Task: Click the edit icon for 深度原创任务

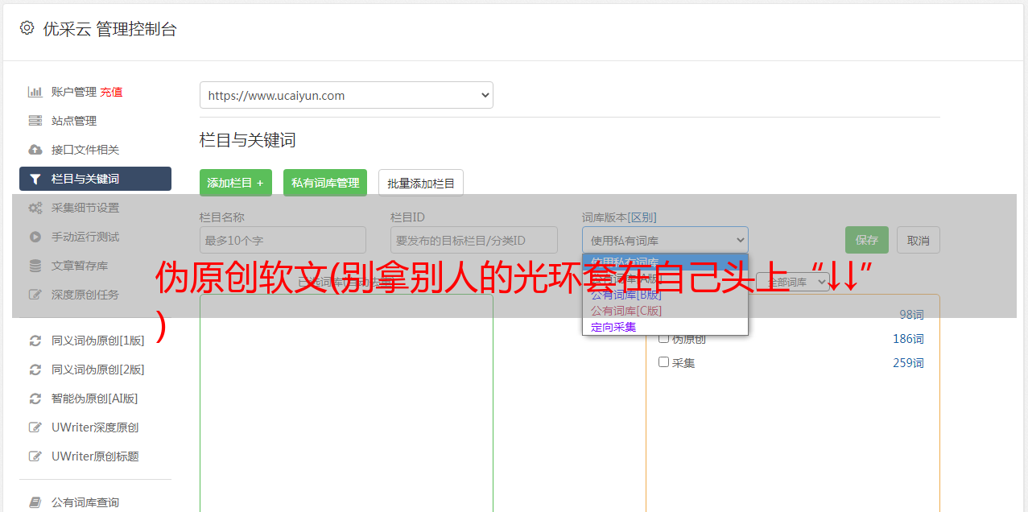Action: 35,295
